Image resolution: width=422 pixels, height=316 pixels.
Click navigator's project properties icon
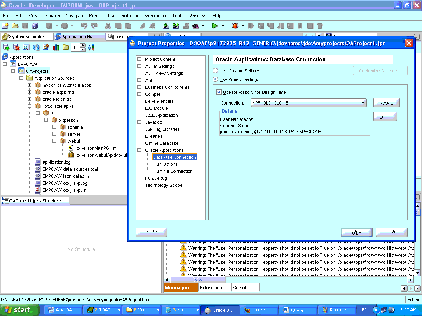pyautogui.click(x=46, y=48)
